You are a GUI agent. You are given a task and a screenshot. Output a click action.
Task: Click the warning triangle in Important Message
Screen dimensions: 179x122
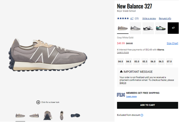[x=121, y=72]
